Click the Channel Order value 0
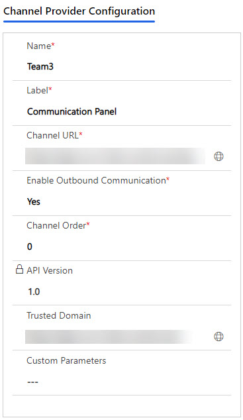The image size is (243, 420). (30, 246)
